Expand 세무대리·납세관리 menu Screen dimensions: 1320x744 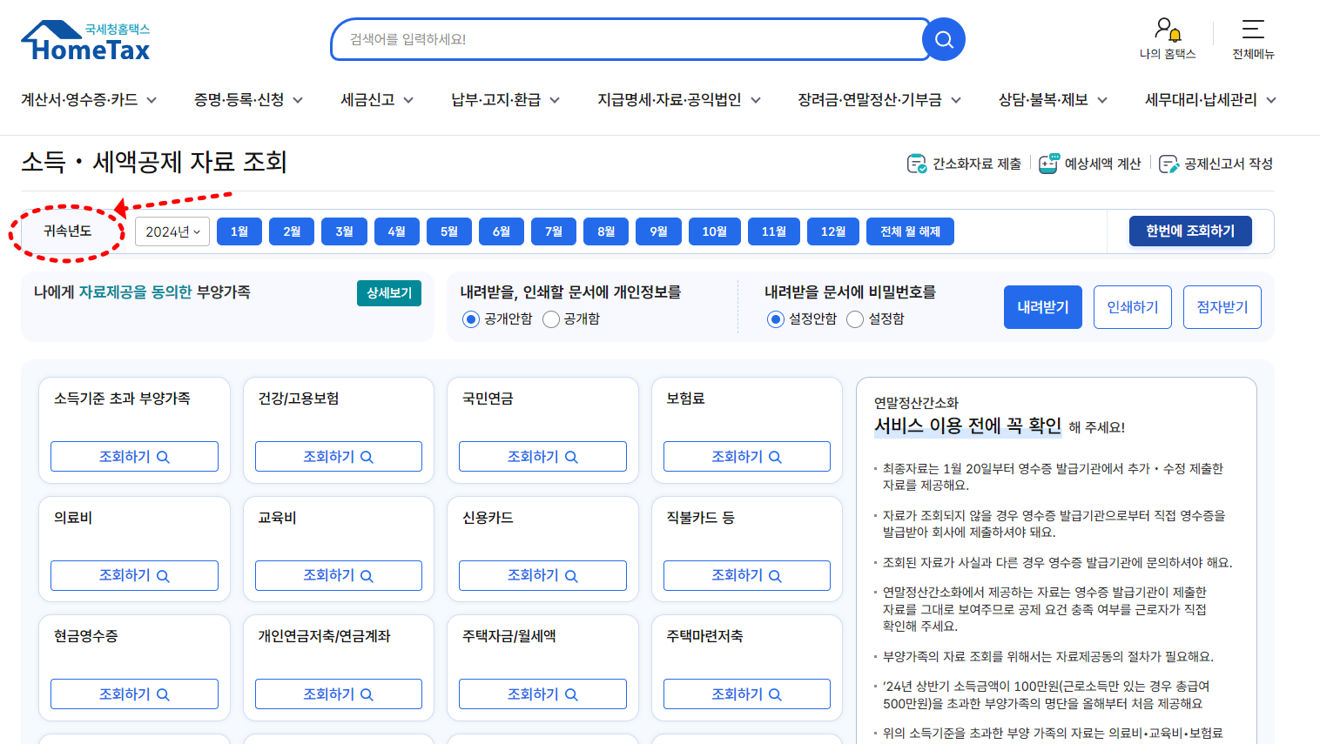pos(1210,100)
